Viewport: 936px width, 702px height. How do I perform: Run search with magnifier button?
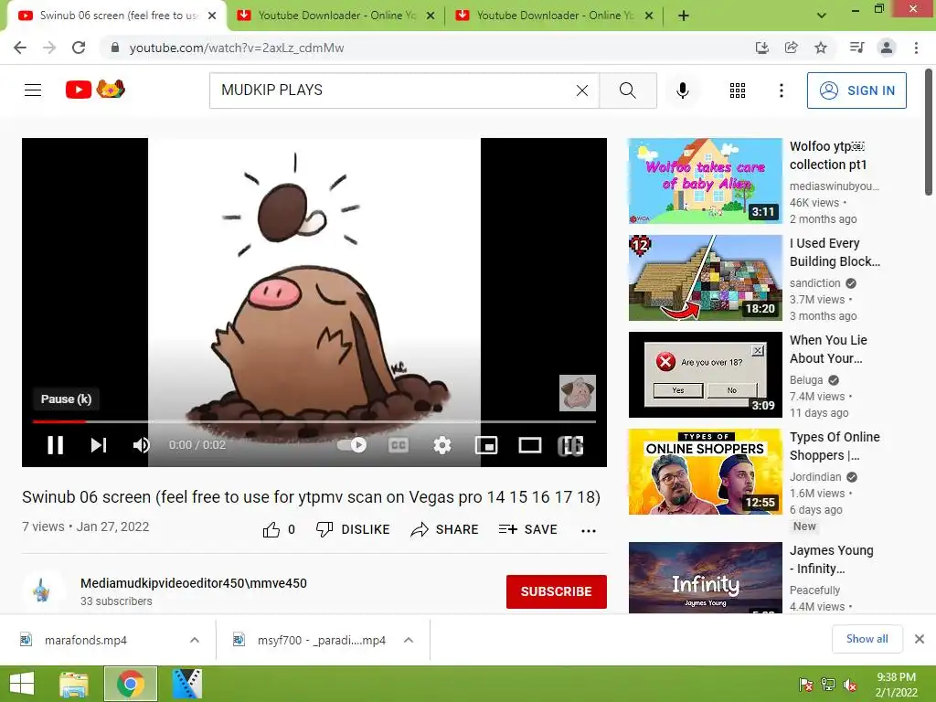click(627, 90)
